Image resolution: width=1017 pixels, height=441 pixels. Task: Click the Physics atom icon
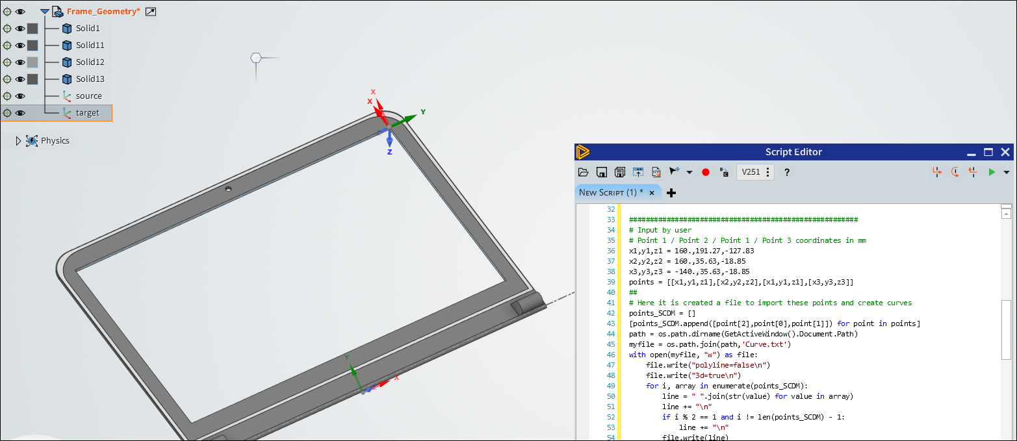click(x=32, y=141)
